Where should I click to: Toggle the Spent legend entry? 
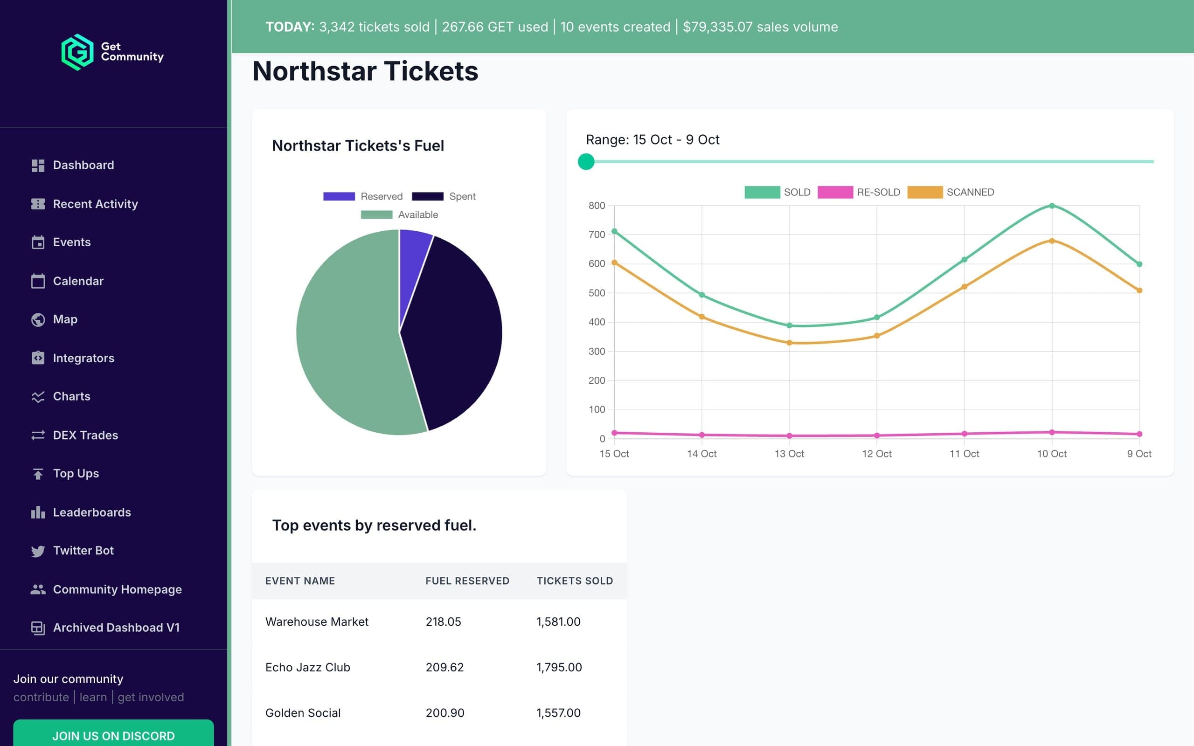(x=444, y=196)
